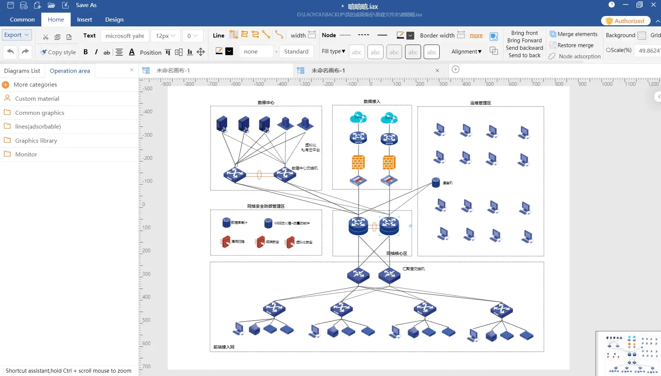This screenshot has width=661, height=376.
Task: Open the Common graphics folder
Action: (69, 113)
